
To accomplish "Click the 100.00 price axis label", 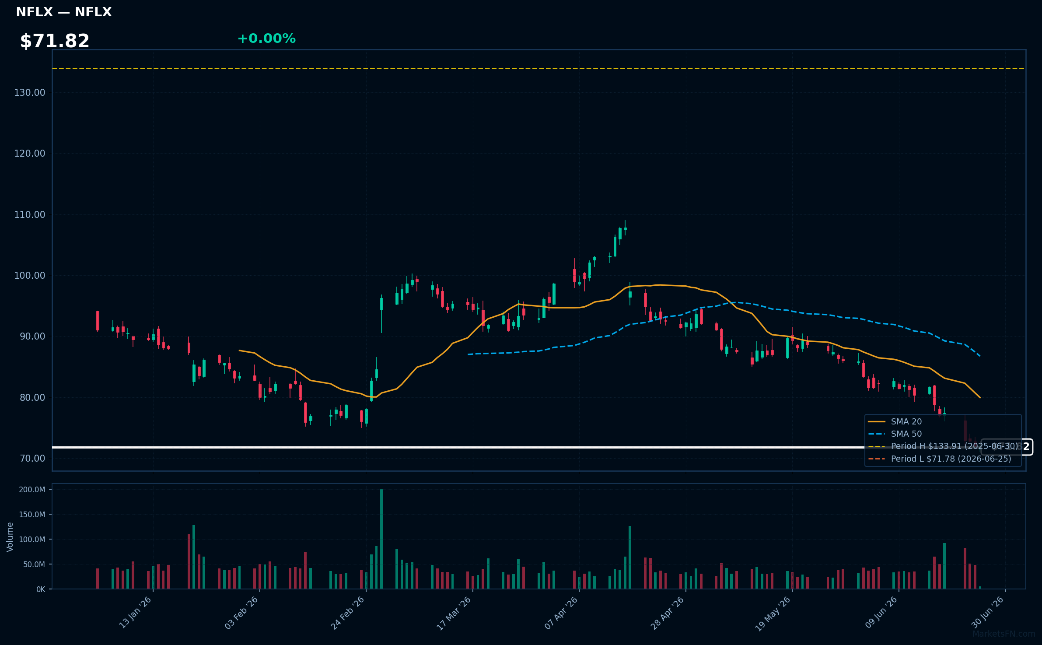I will coord(30,275).
